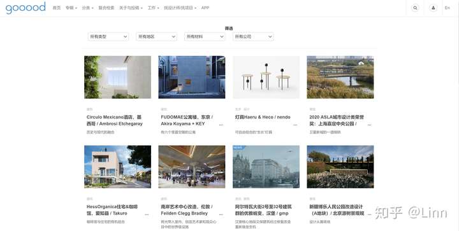Screen dimensions: 459x231
Task: Click subtitle under FUDOMAE title
Action: [x=178, y=132]
